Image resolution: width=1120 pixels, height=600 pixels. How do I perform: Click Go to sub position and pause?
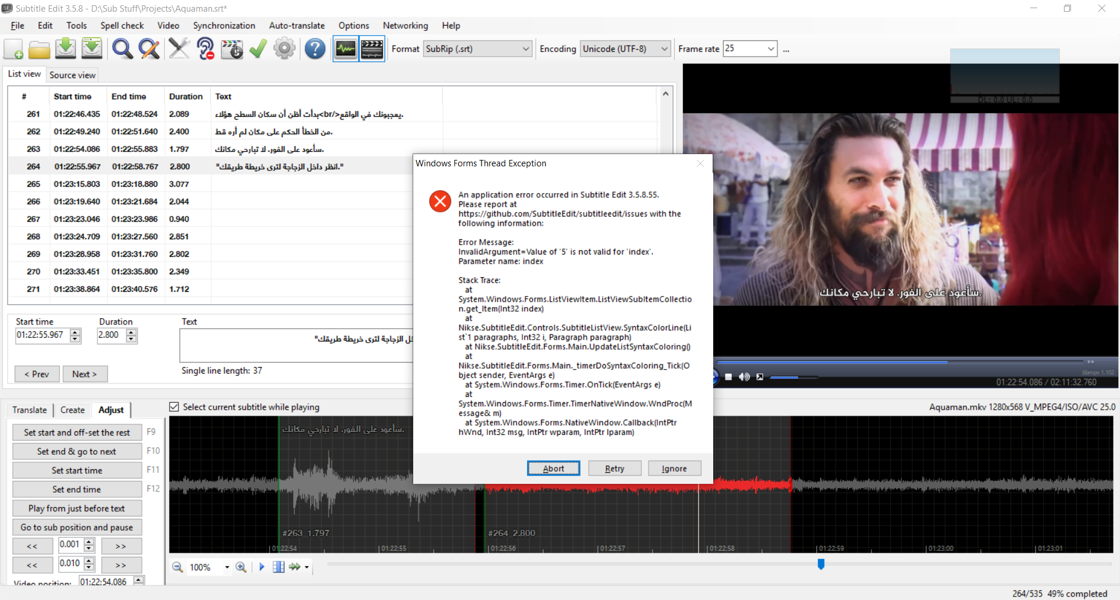click(77, 527)
